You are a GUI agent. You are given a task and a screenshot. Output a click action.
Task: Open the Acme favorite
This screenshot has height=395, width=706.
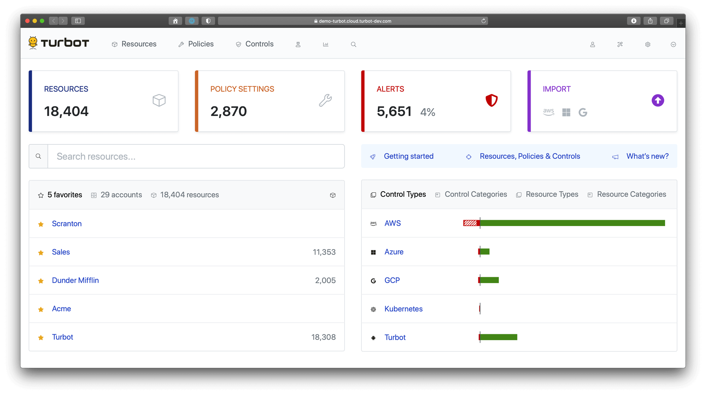(61, 309)
